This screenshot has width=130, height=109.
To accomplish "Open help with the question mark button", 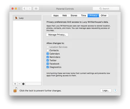I will 115,91.
